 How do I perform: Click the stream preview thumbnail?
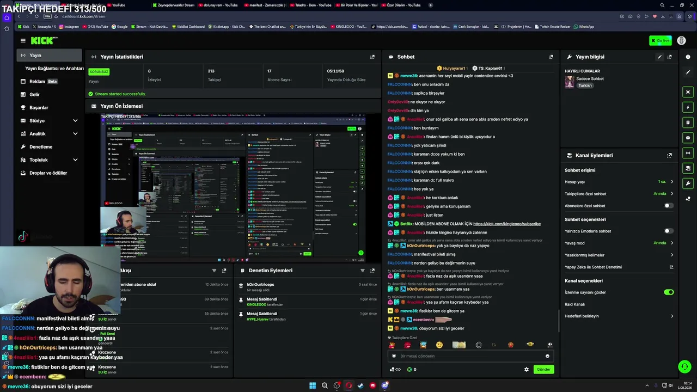point(233,188)
